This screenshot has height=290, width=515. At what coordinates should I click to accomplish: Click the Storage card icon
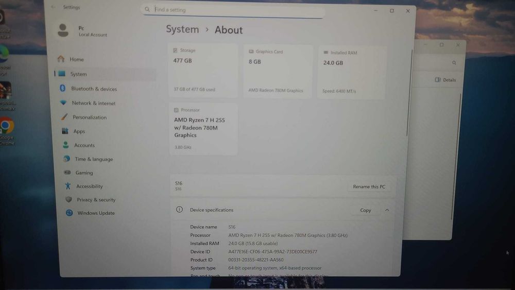[175, 50]
